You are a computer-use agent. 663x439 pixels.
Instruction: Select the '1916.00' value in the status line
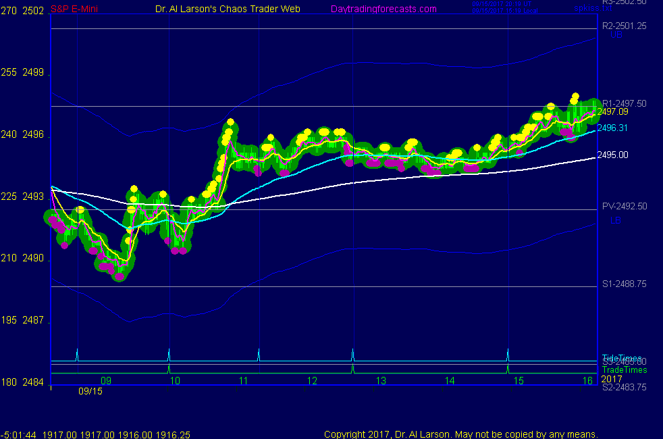pyautogui.click(x=134, y=435)
